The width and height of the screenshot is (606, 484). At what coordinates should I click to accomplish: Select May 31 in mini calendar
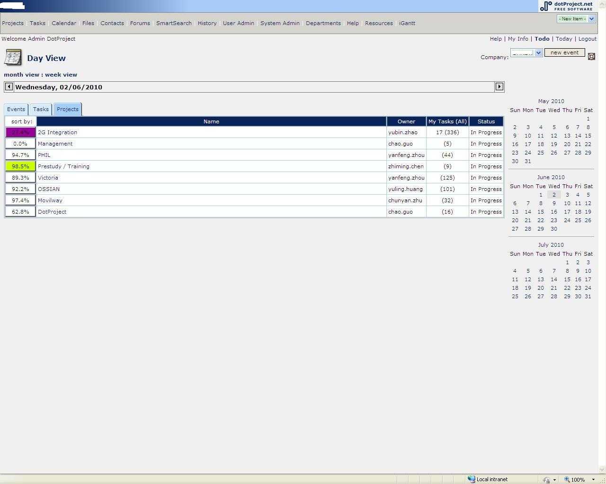pos(528,161)
